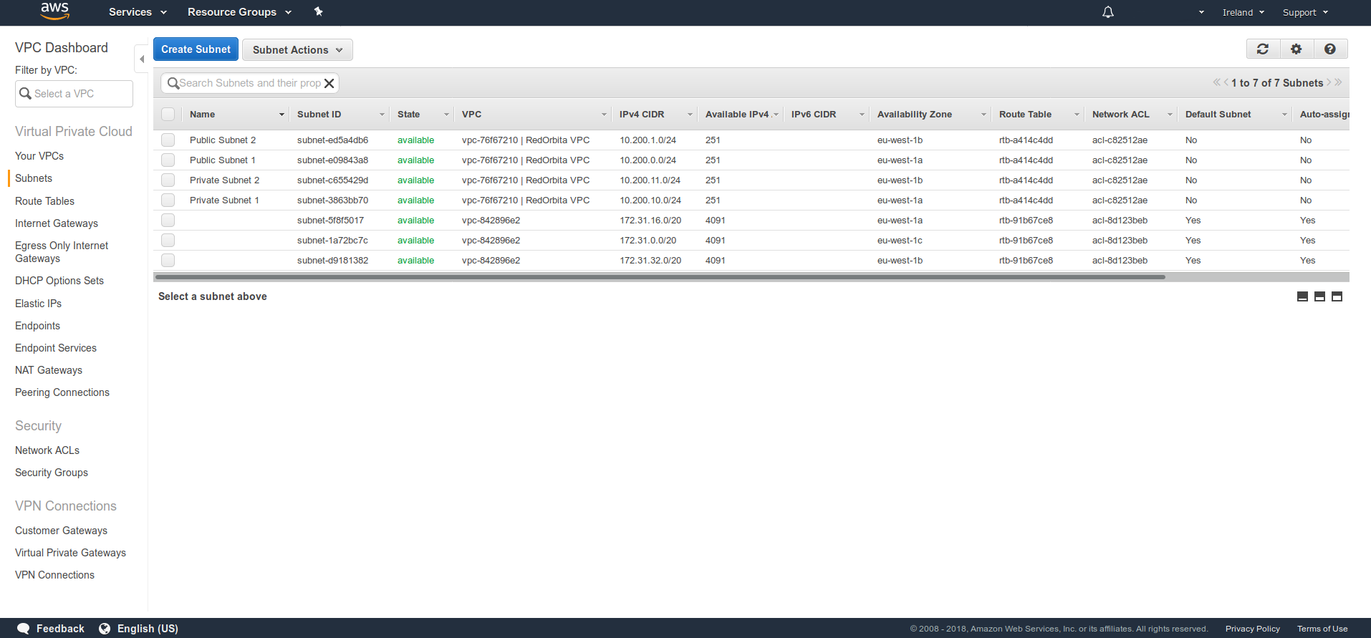Open table settings gear icon
The image size is (1371, 638).
[1296, 49]
